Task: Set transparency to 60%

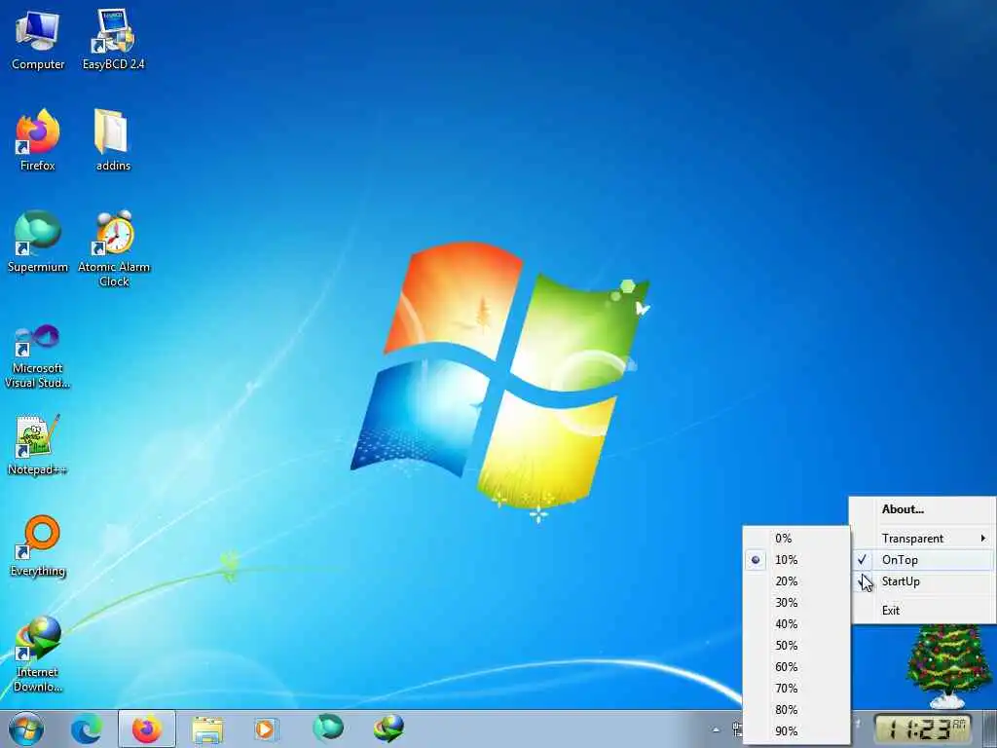Action: [796, 666]
